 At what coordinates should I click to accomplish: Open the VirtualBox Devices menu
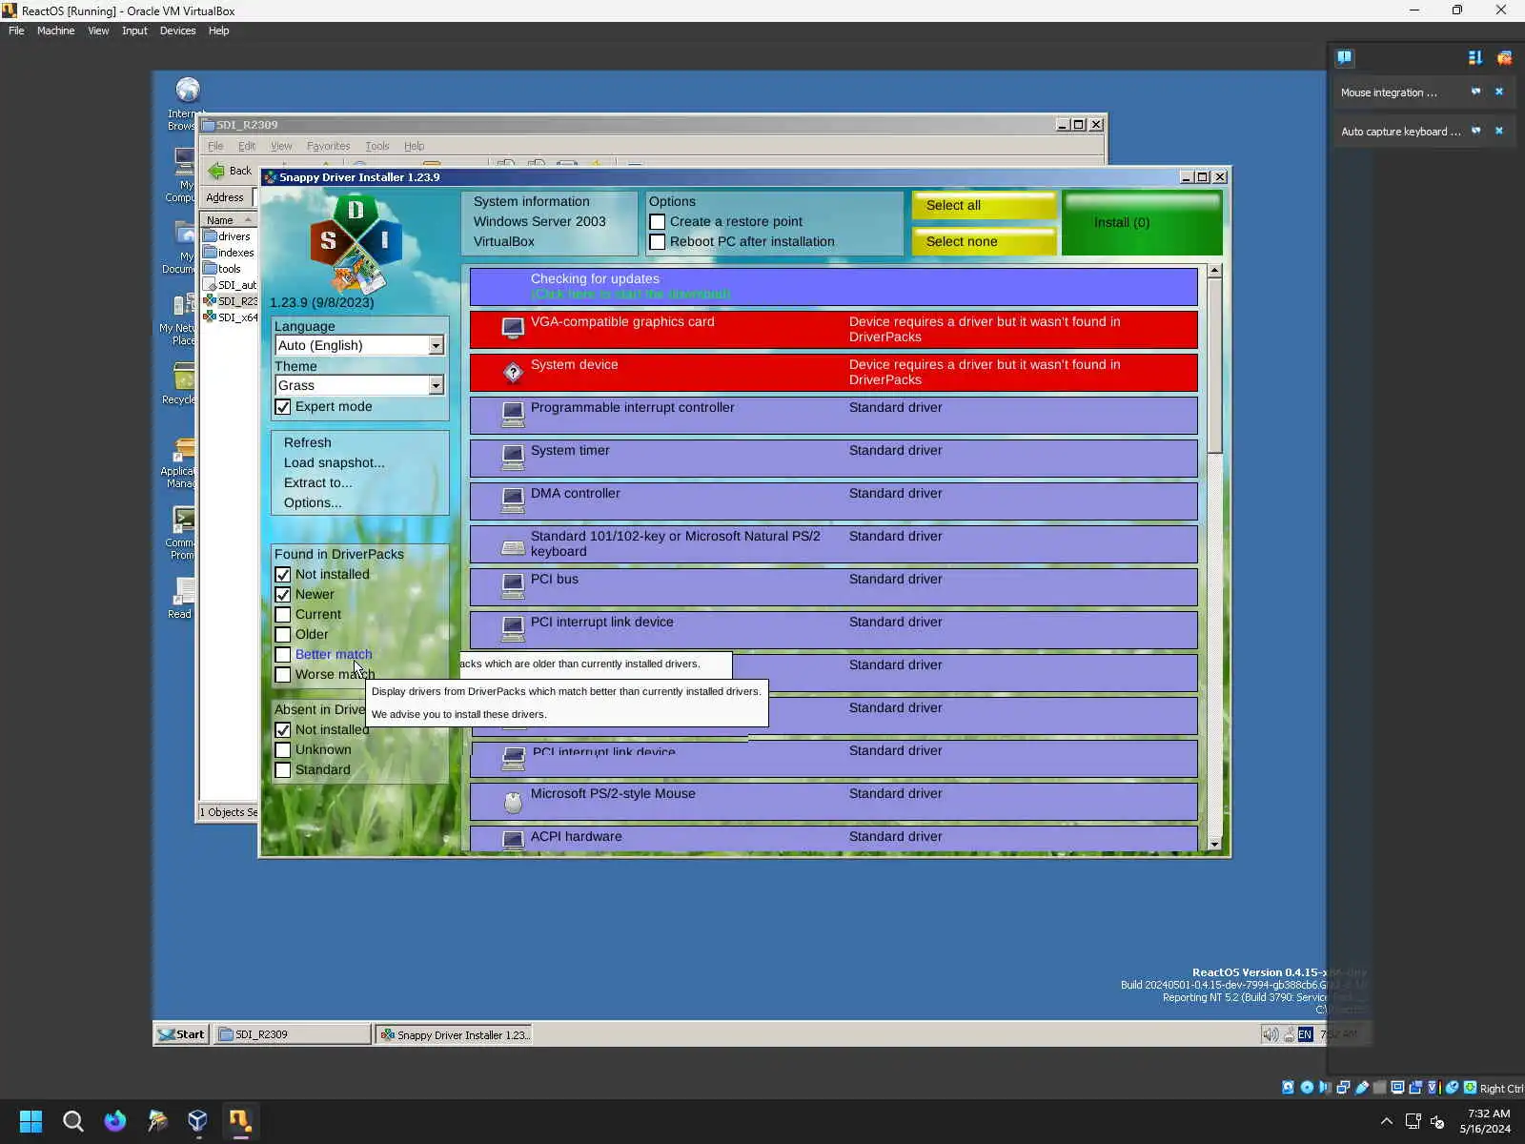pos(177,31)
